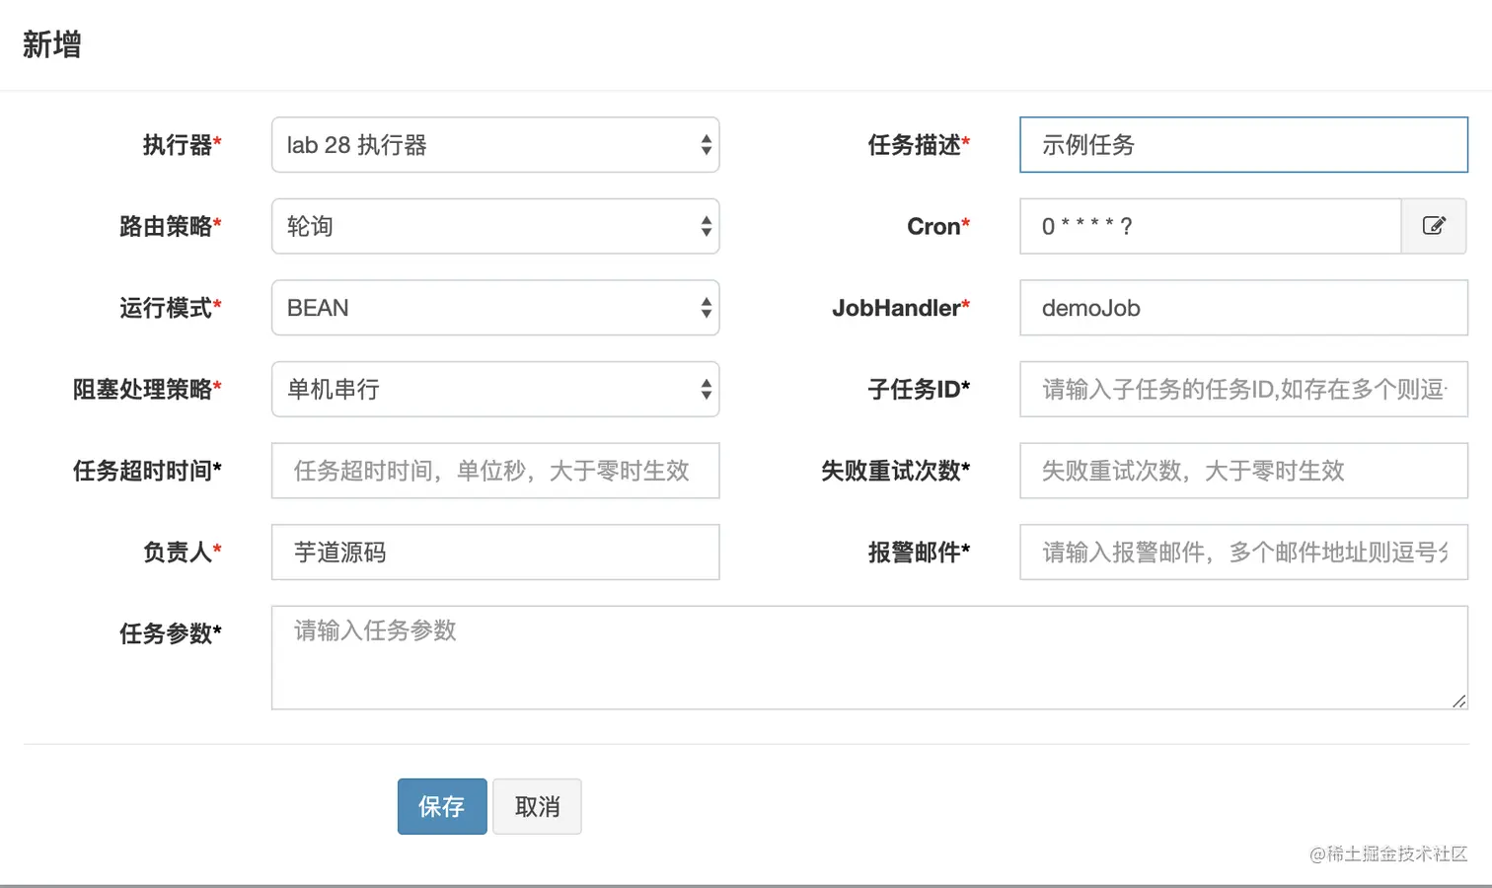Click the 失败重试次数 input field
Image resolution: width=1492 pixels, height=888 pixels.
click(x=1243, y=471)
